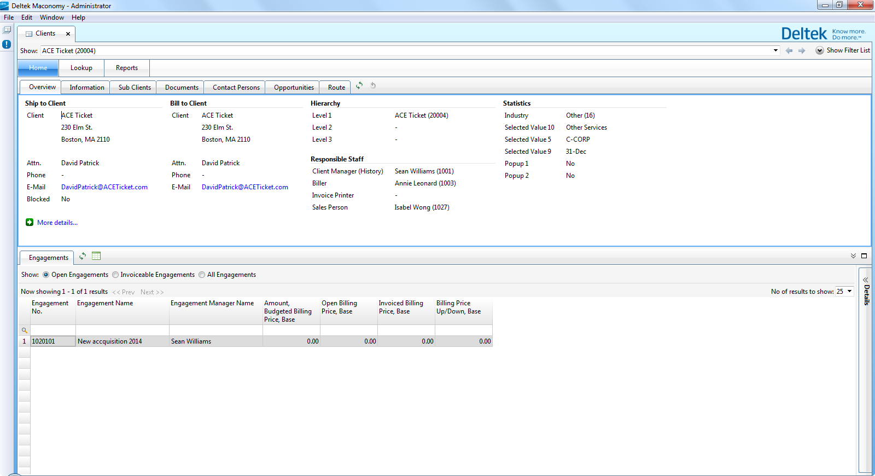Click the workspace windows icon in left sidebar

[x=7, y=30]
